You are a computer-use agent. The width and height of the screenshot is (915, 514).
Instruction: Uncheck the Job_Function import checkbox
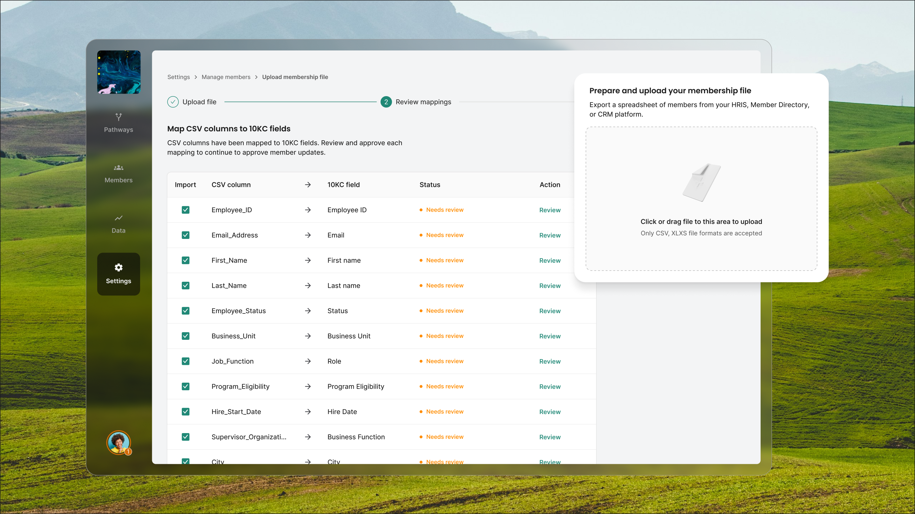pos(186,361)
